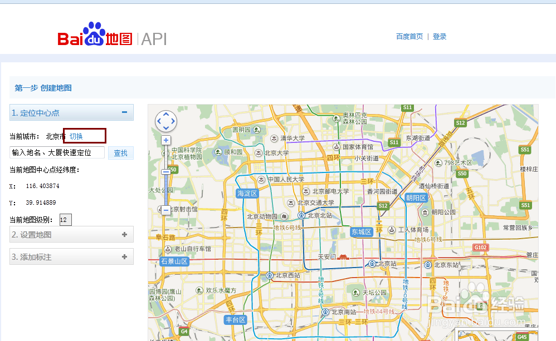
Task: Click the 天坛公园 park icon
Action: [356, 293]
